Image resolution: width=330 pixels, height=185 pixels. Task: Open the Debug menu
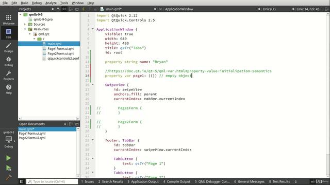37,3
